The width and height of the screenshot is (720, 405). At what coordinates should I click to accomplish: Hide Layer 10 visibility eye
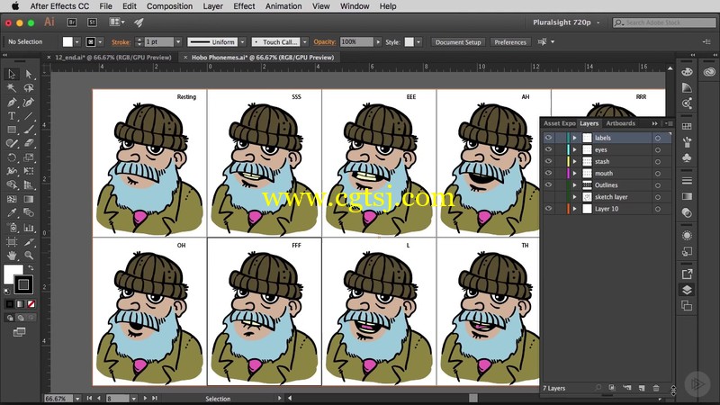tap(548, 209)
